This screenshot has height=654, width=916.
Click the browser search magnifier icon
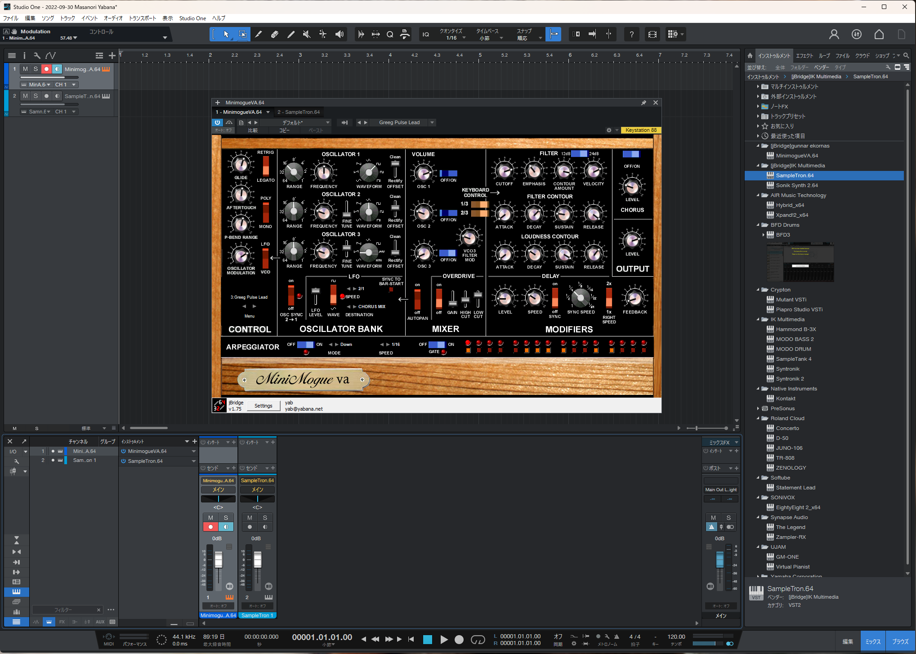coord(906,55)
